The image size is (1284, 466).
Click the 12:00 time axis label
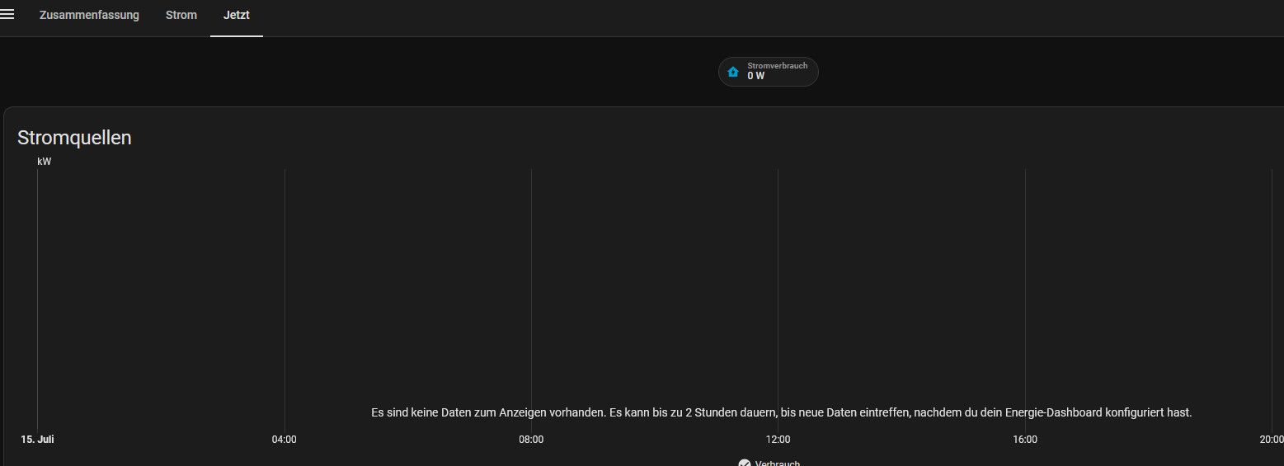click(x=778, y=440)
